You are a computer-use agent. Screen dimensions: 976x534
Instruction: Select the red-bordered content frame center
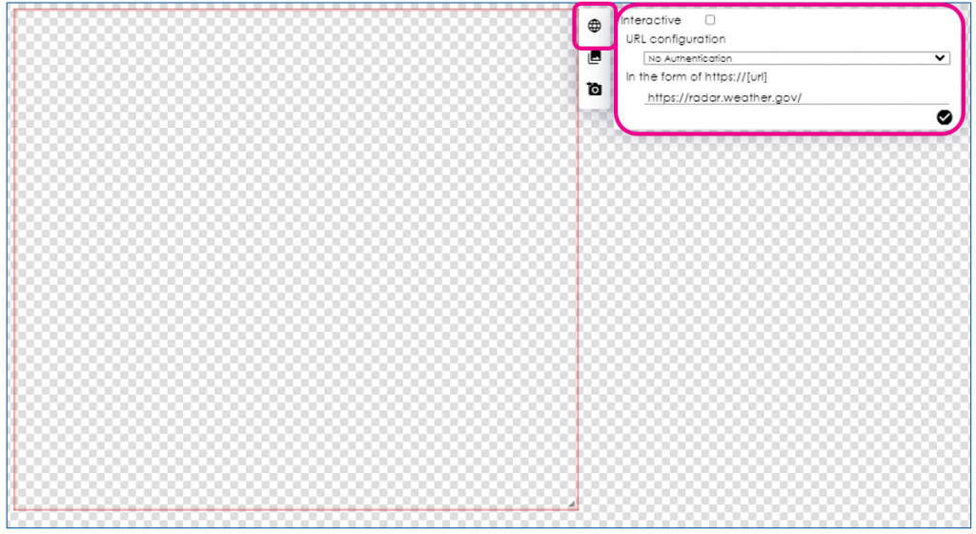click(x=295, y=260)
